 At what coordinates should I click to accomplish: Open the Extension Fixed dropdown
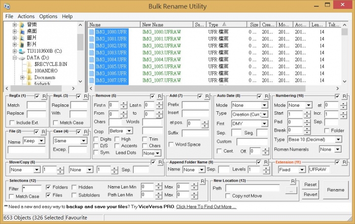coord(302,170)
